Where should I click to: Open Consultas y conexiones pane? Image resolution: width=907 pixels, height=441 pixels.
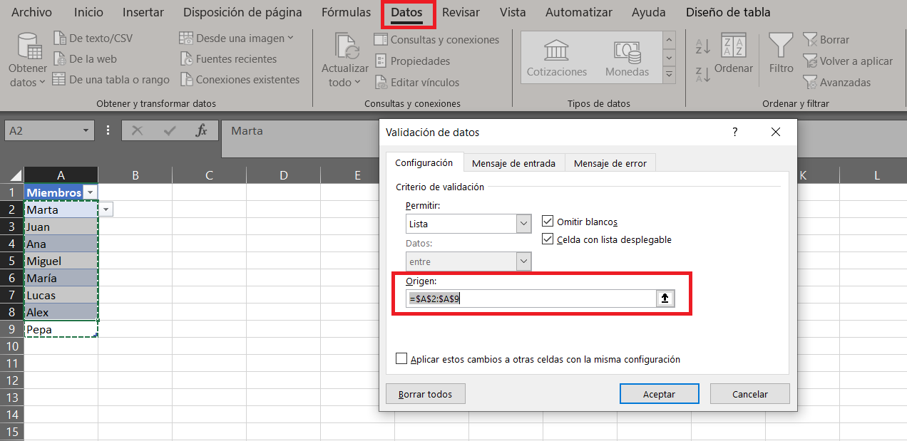(x=436, y=40)
